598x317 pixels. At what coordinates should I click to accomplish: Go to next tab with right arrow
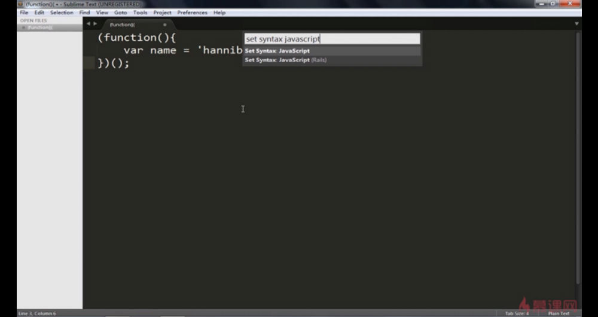95,24
